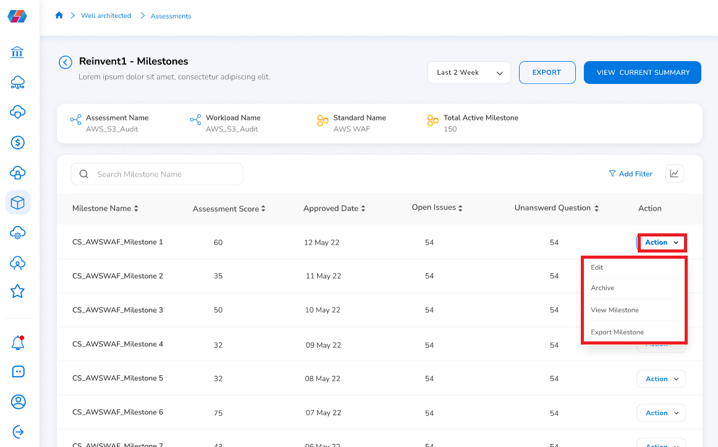Sort by Approved Date column arrows

363,208
